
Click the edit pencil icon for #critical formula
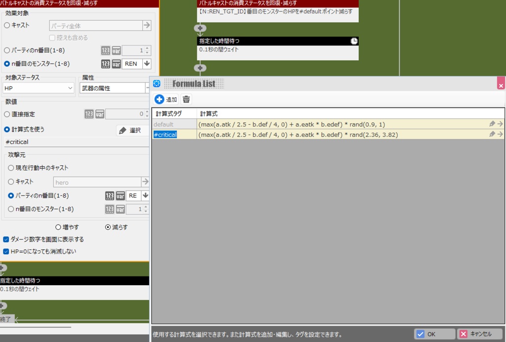click(492, 134)
